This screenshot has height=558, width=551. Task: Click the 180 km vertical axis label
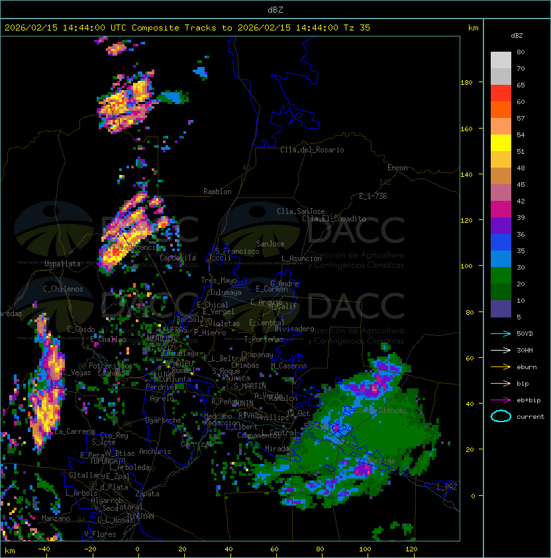pyautogui.click(x=466, y=83)
